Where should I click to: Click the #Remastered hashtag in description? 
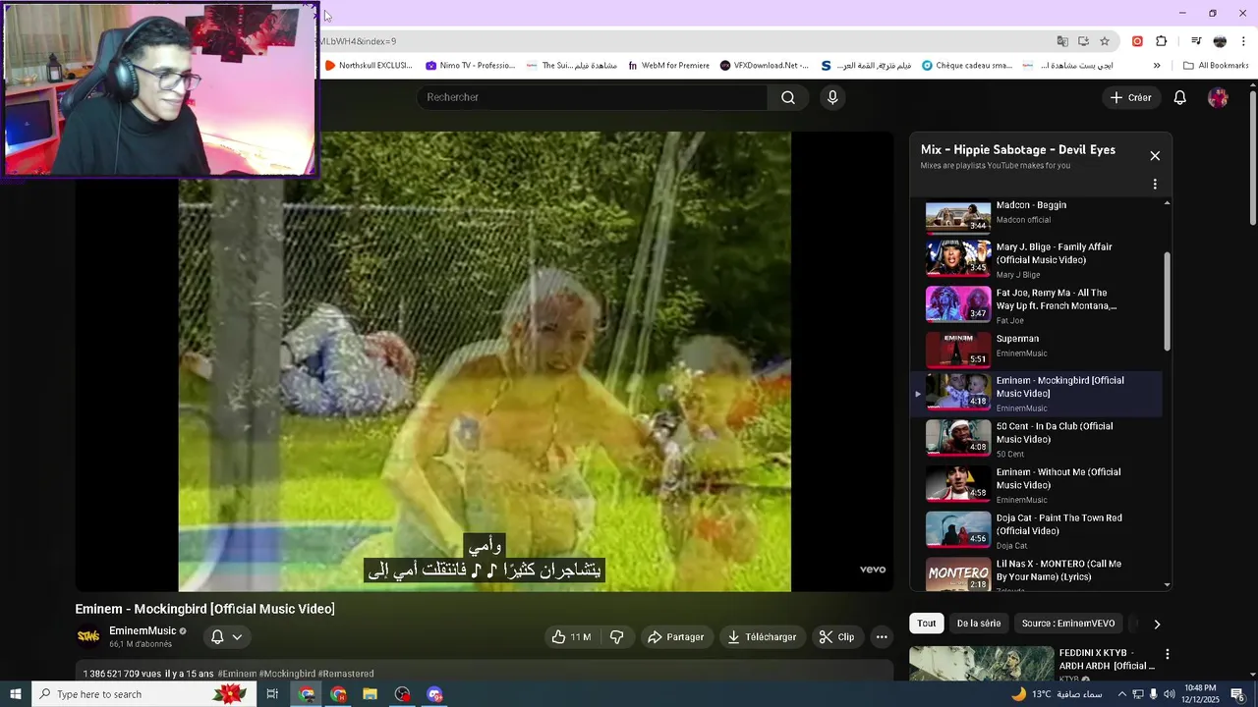pos(346,674)
